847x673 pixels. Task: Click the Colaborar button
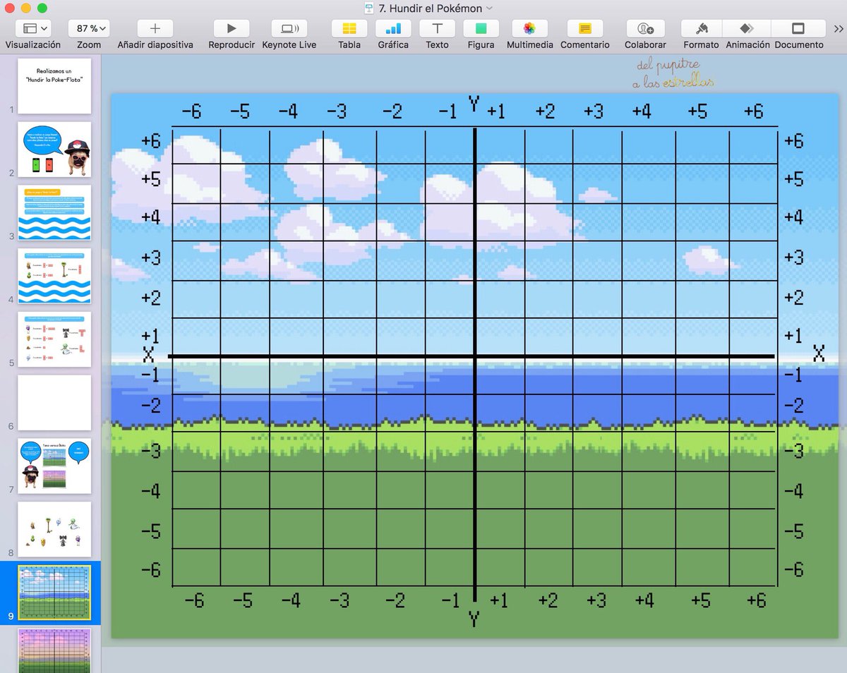[x=645, y=28]
